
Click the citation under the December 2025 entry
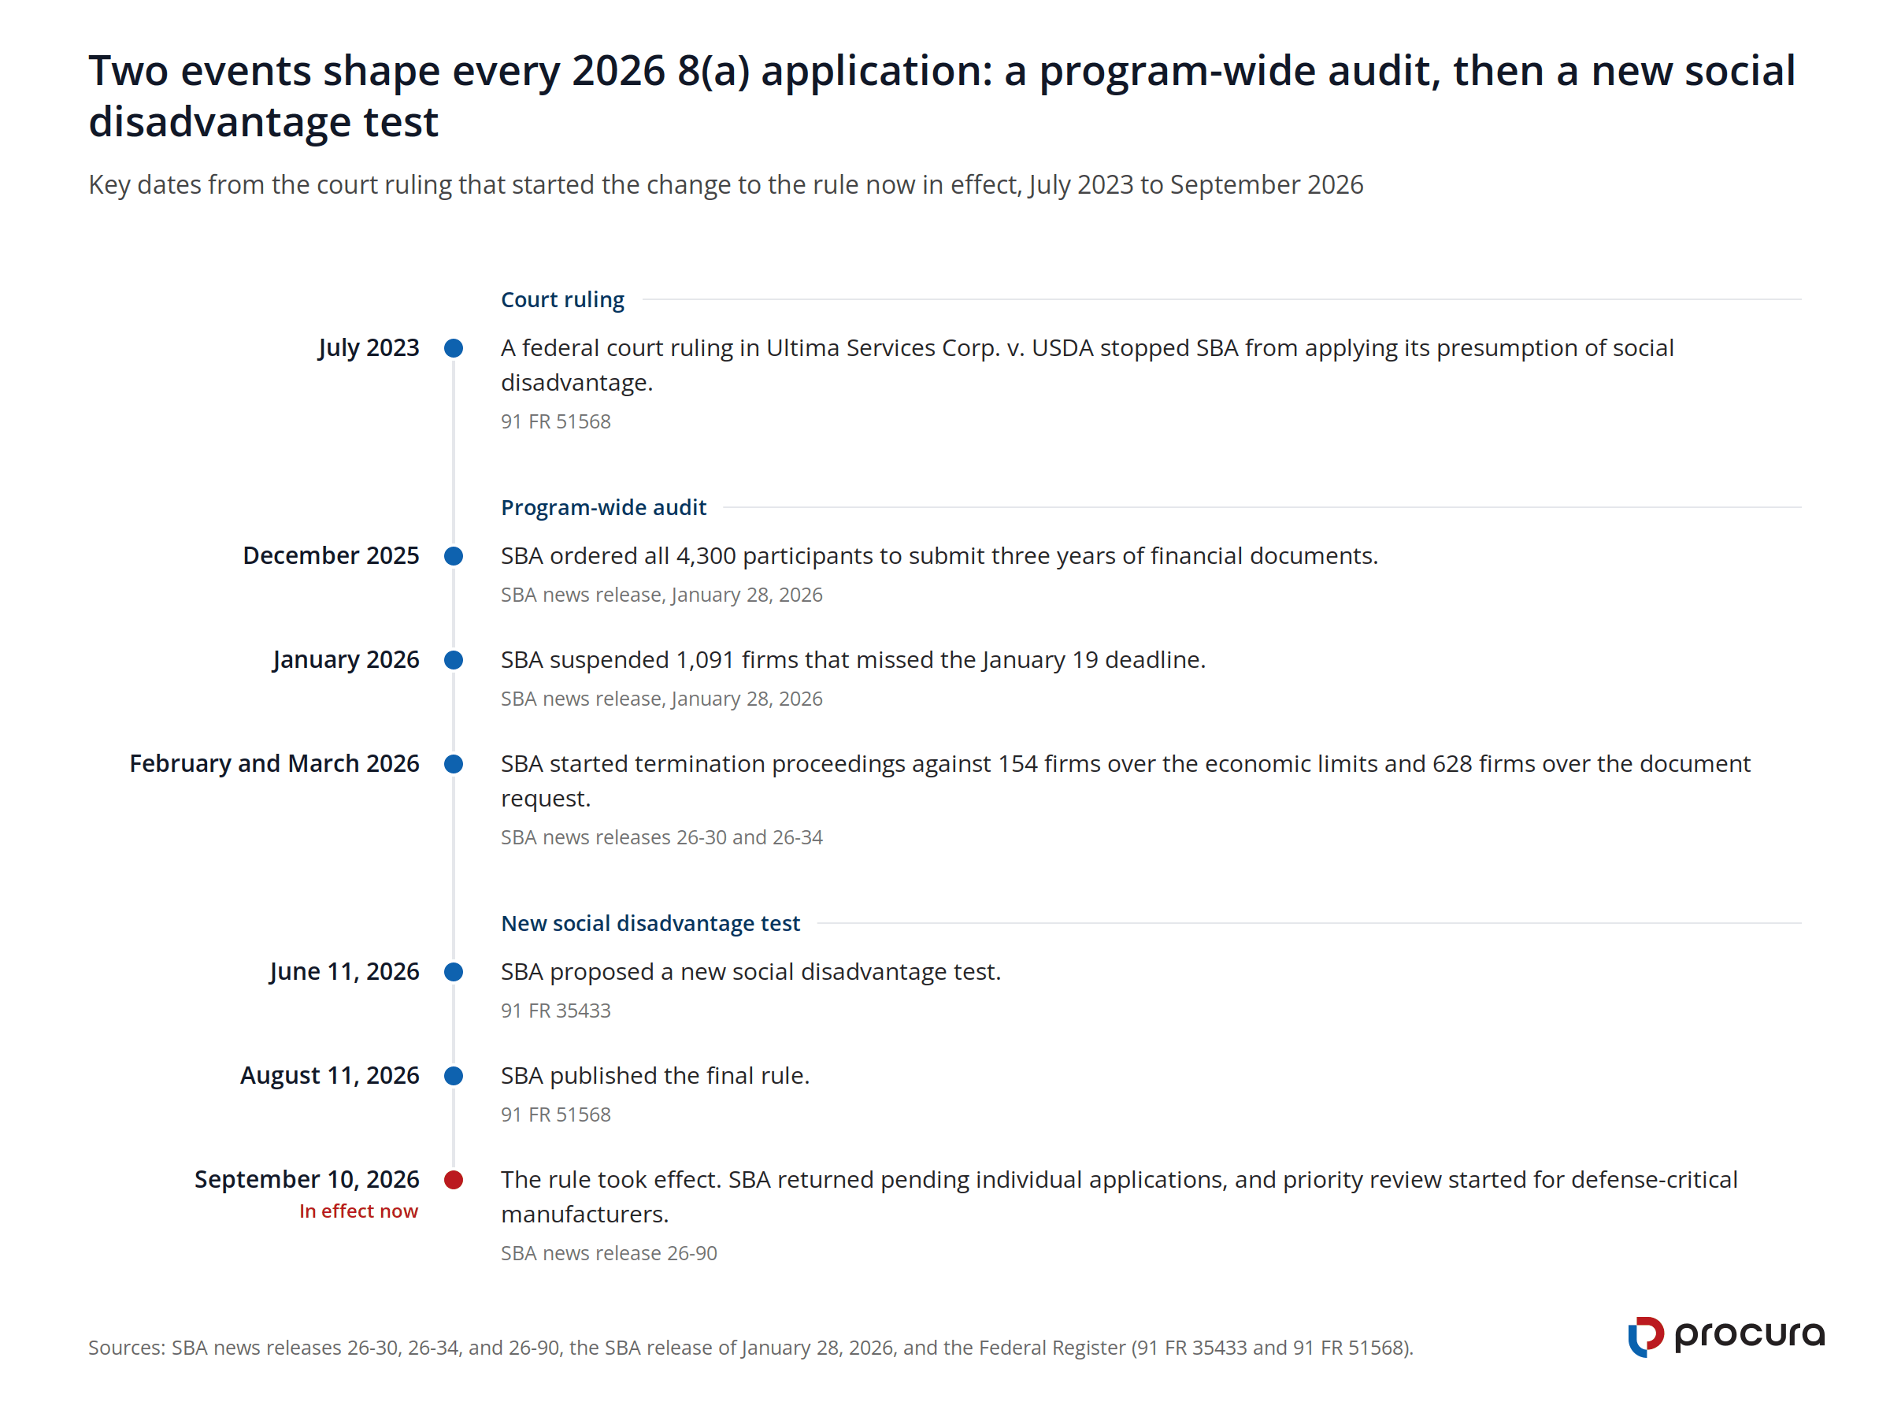click(x=661, y=595)
